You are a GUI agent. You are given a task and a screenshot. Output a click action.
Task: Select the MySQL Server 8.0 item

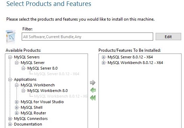[x=42, y=69]
